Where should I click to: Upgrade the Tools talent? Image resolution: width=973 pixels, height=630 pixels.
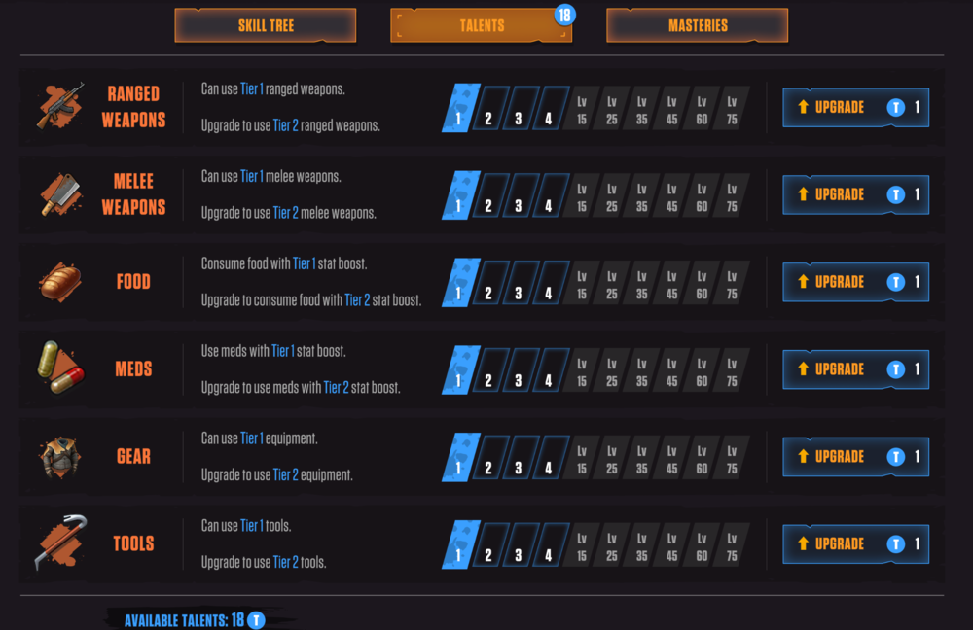click(x=855, y=543)
